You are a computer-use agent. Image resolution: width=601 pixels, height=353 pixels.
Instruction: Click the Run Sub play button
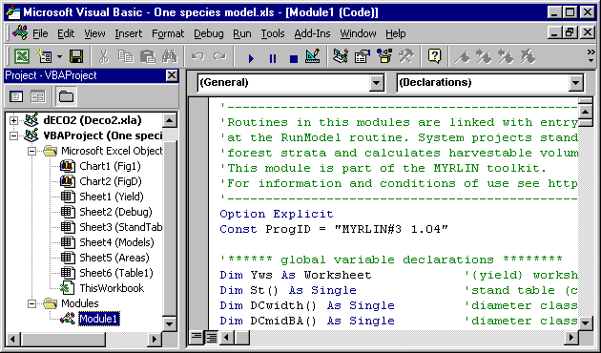click(x=251, y=58)
